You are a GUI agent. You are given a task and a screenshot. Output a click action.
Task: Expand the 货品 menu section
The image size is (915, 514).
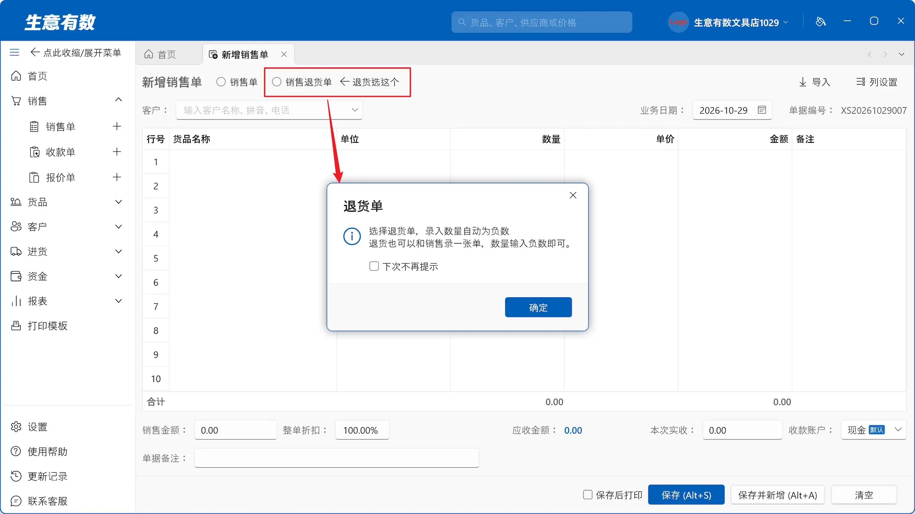[119, 202]
